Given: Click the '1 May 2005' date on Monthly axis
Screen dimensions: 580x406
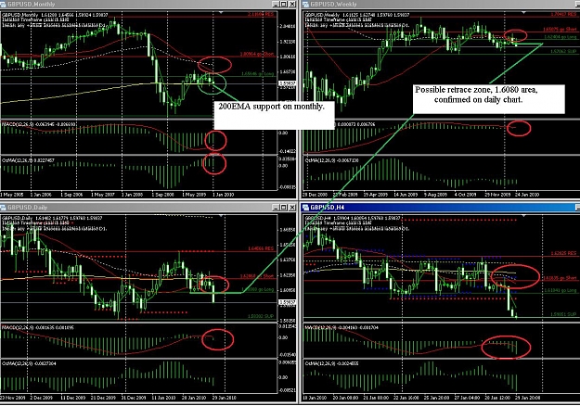Looking at the screenshot, I should coord(12,195).
